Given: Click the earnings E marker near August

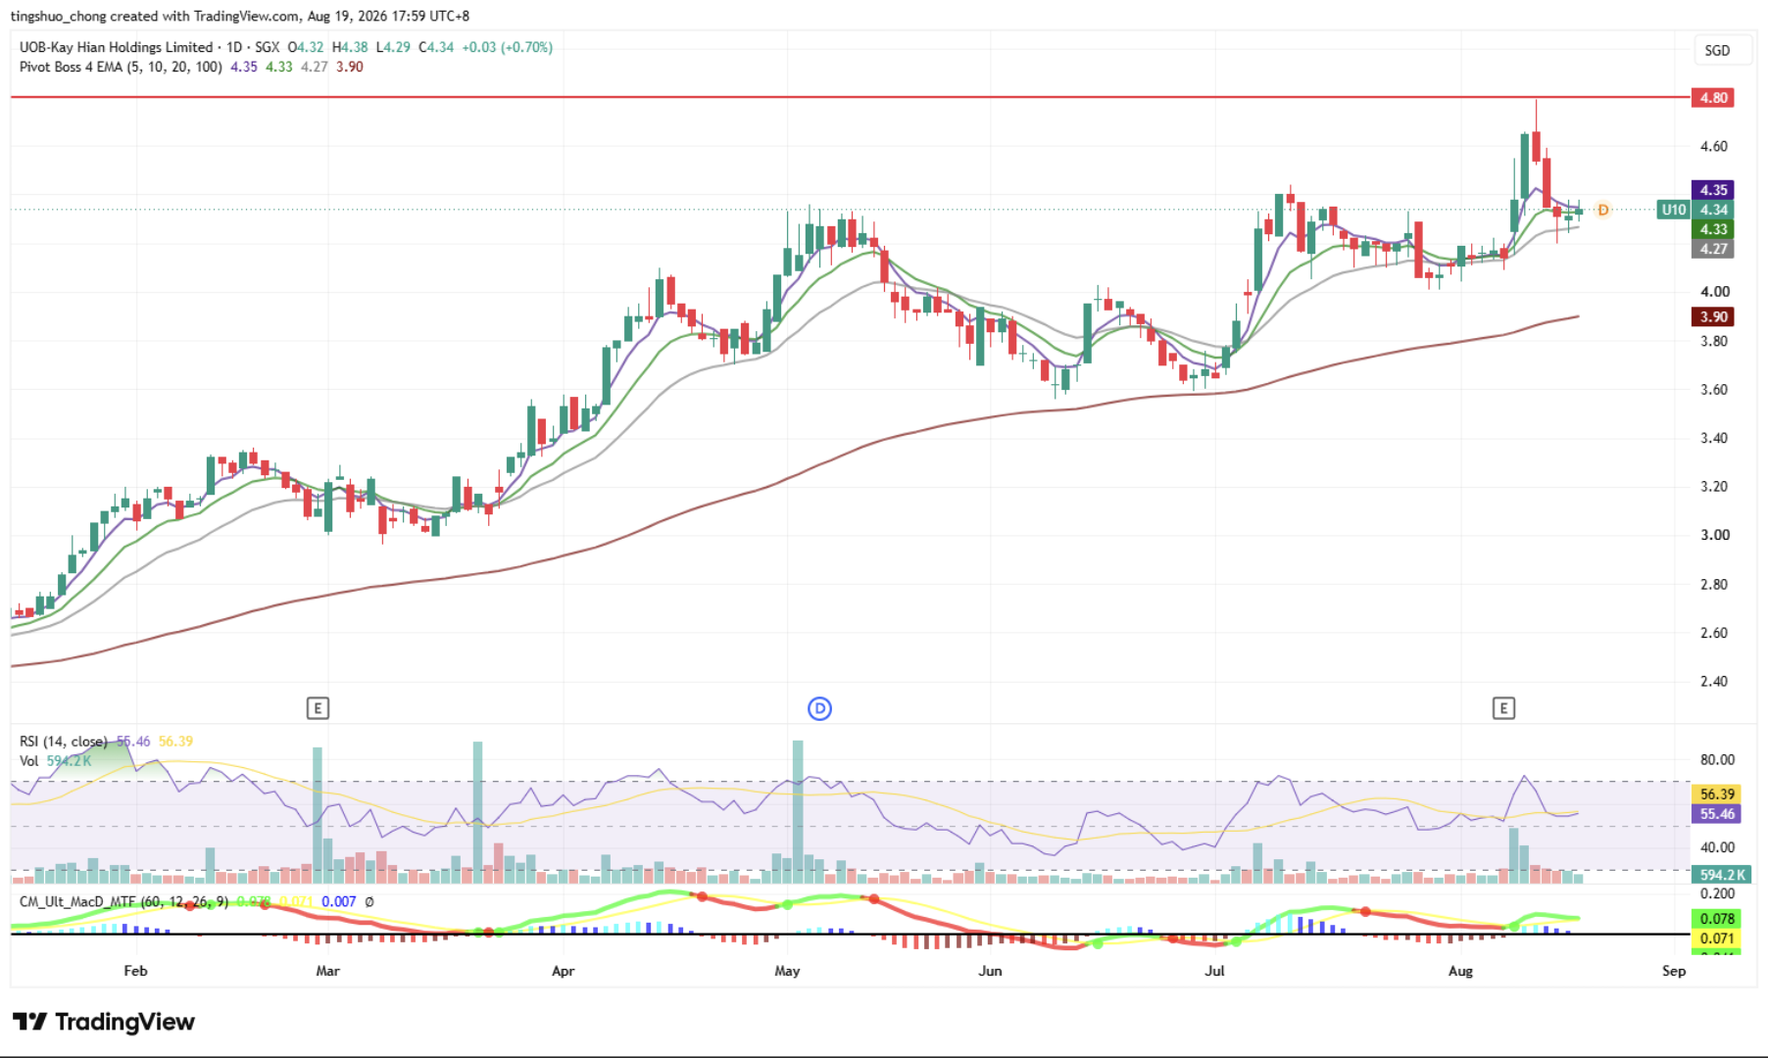Looking at the screenshot, I should point(1503,708).
